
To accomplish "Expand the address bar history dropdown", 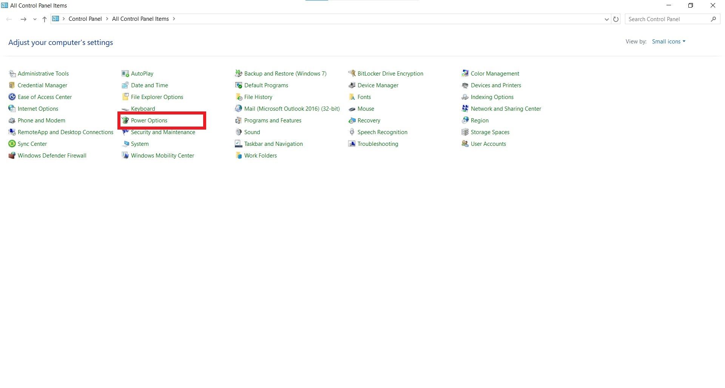I will pos(606,19).
